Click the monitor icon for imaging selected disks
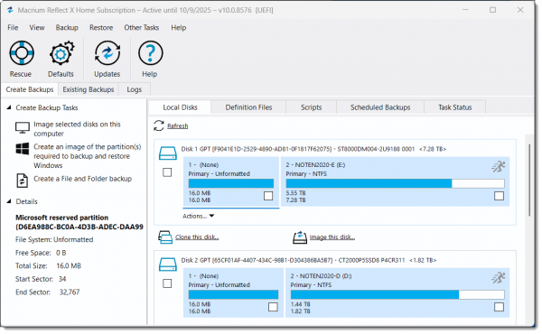Image resolution: width=542 pixels, height=334 pixels. (23, 127)
